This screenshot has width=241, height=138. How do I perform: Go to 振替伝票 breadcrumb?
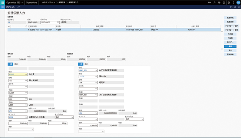point(62,3)
